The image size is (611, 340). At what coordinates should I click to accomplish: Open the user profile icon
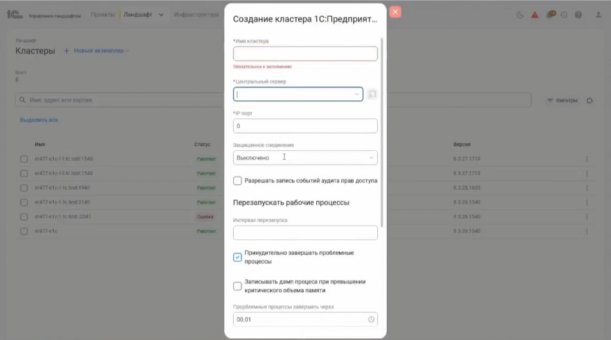pos(598,15)
